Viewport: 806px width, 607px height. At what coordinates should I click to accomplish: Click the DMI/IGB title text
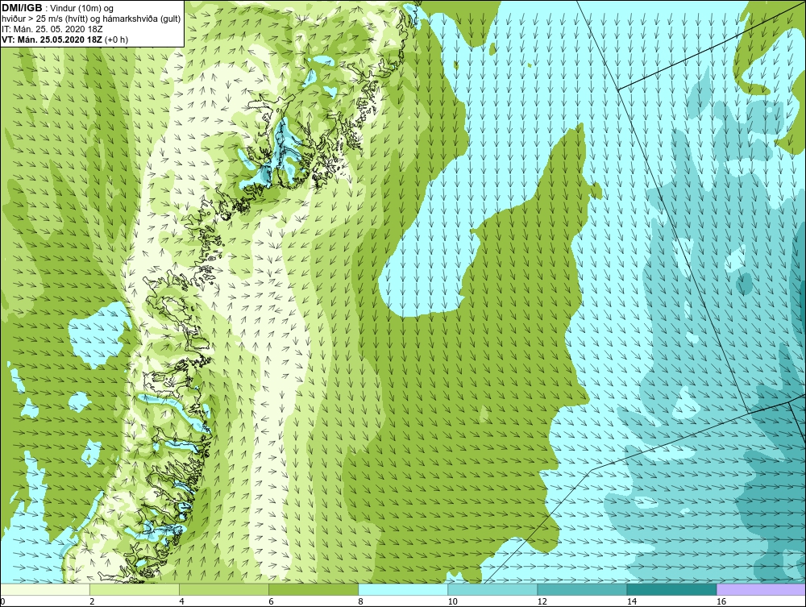[22, 8]
